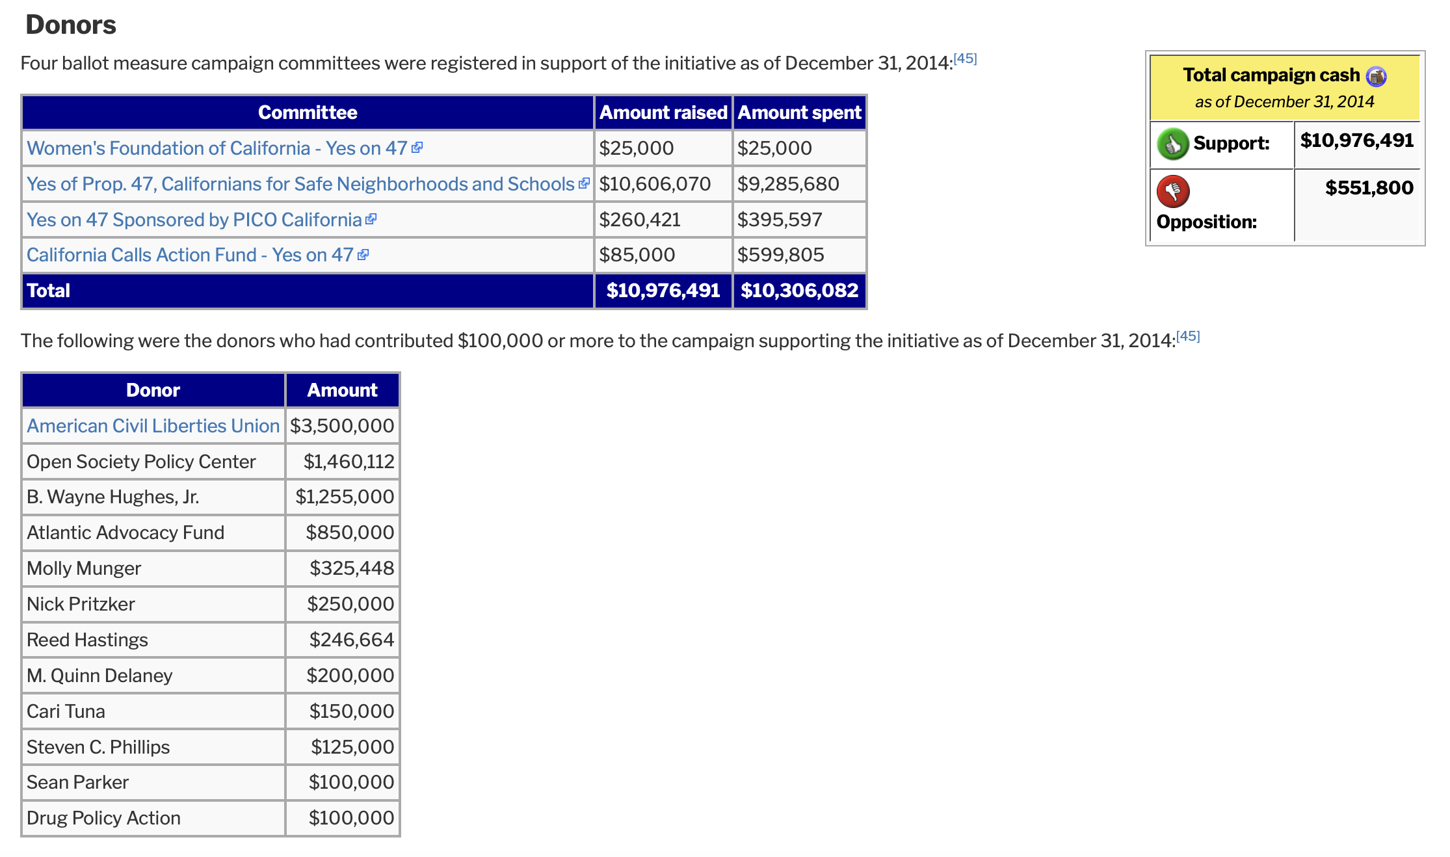Screen dimensions: 1450x857
Task: Select Atlantic Advocacy Fund donor name
Action: 125,533
